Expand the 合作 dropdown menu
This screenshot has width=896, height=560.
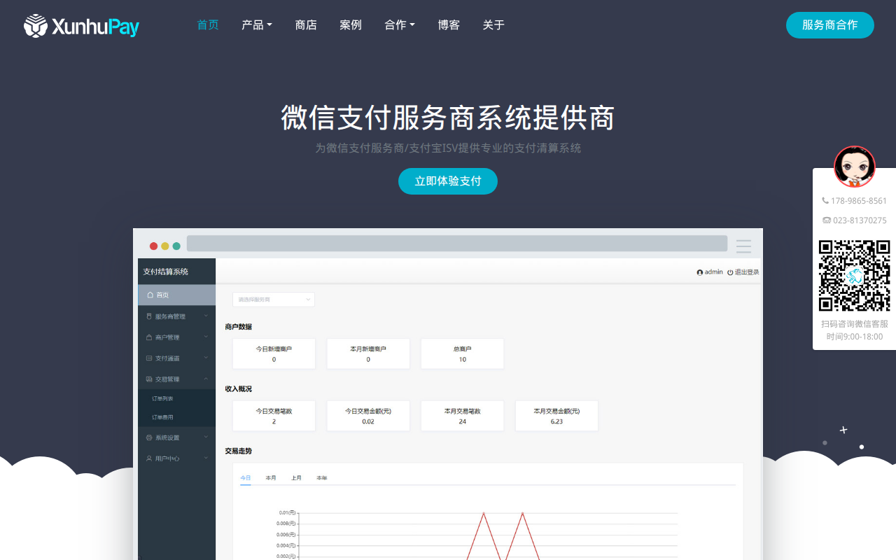point(400,24)
